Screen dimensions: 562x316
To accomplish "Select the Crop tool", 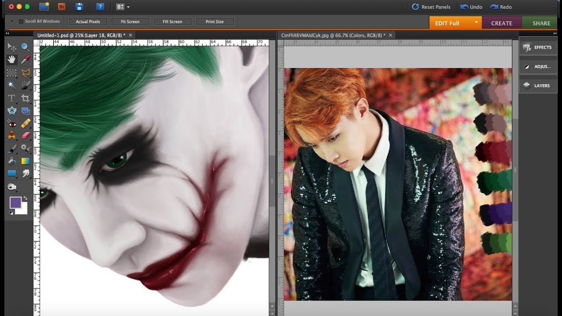I will (x=25, y=98).
